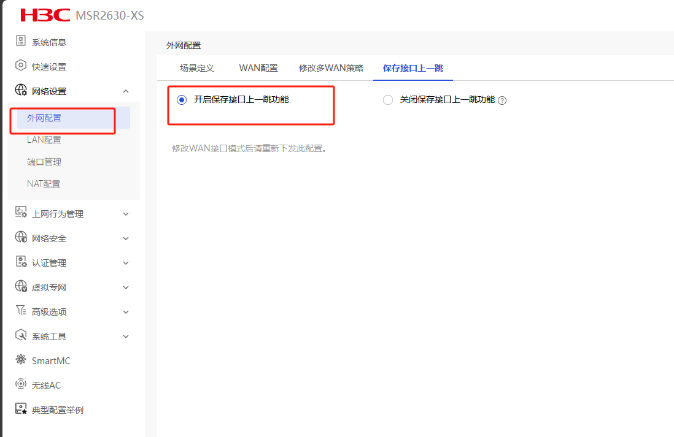Click the 网络设置 globe icon
674x437 pixels.
pos(21,91)
